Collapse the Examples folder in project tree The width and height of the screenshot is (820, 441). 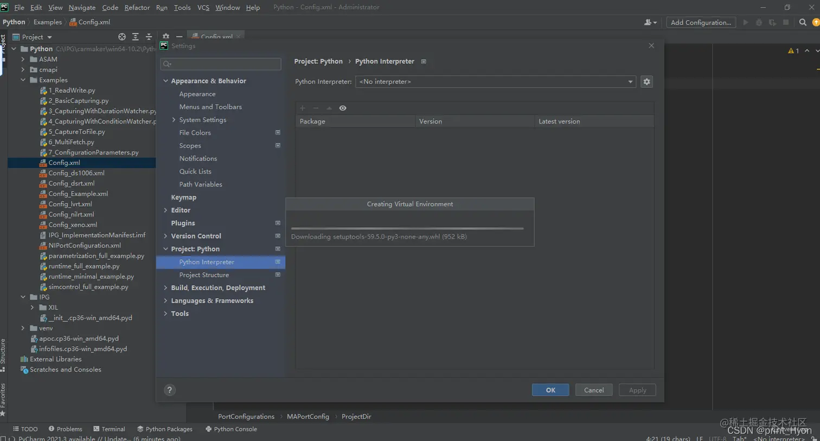tap(23, 80)
